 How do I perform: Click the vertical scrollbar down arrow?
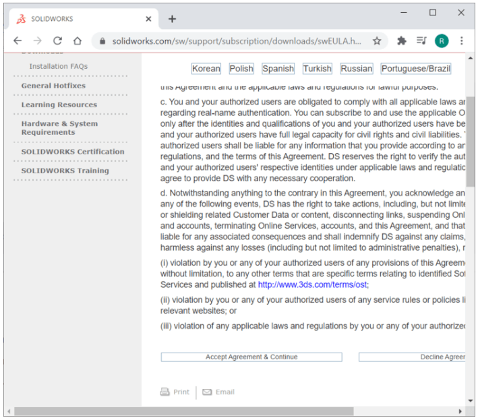click(471, 401)
